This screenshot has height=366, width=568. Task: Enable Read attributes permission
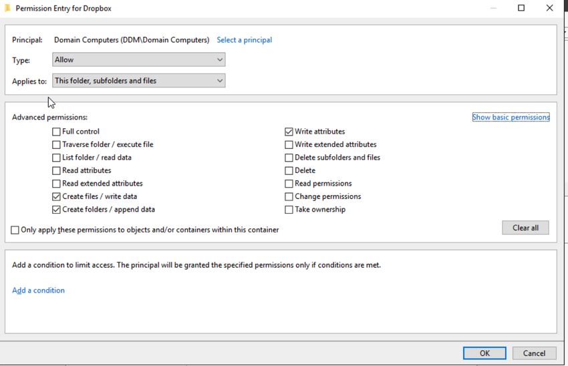tap(56, 170)
